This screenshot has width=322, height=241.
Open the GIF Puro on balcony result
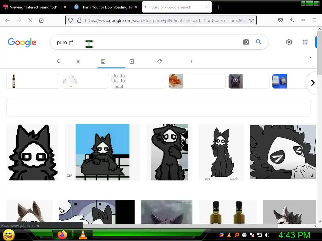coord(103,152)
